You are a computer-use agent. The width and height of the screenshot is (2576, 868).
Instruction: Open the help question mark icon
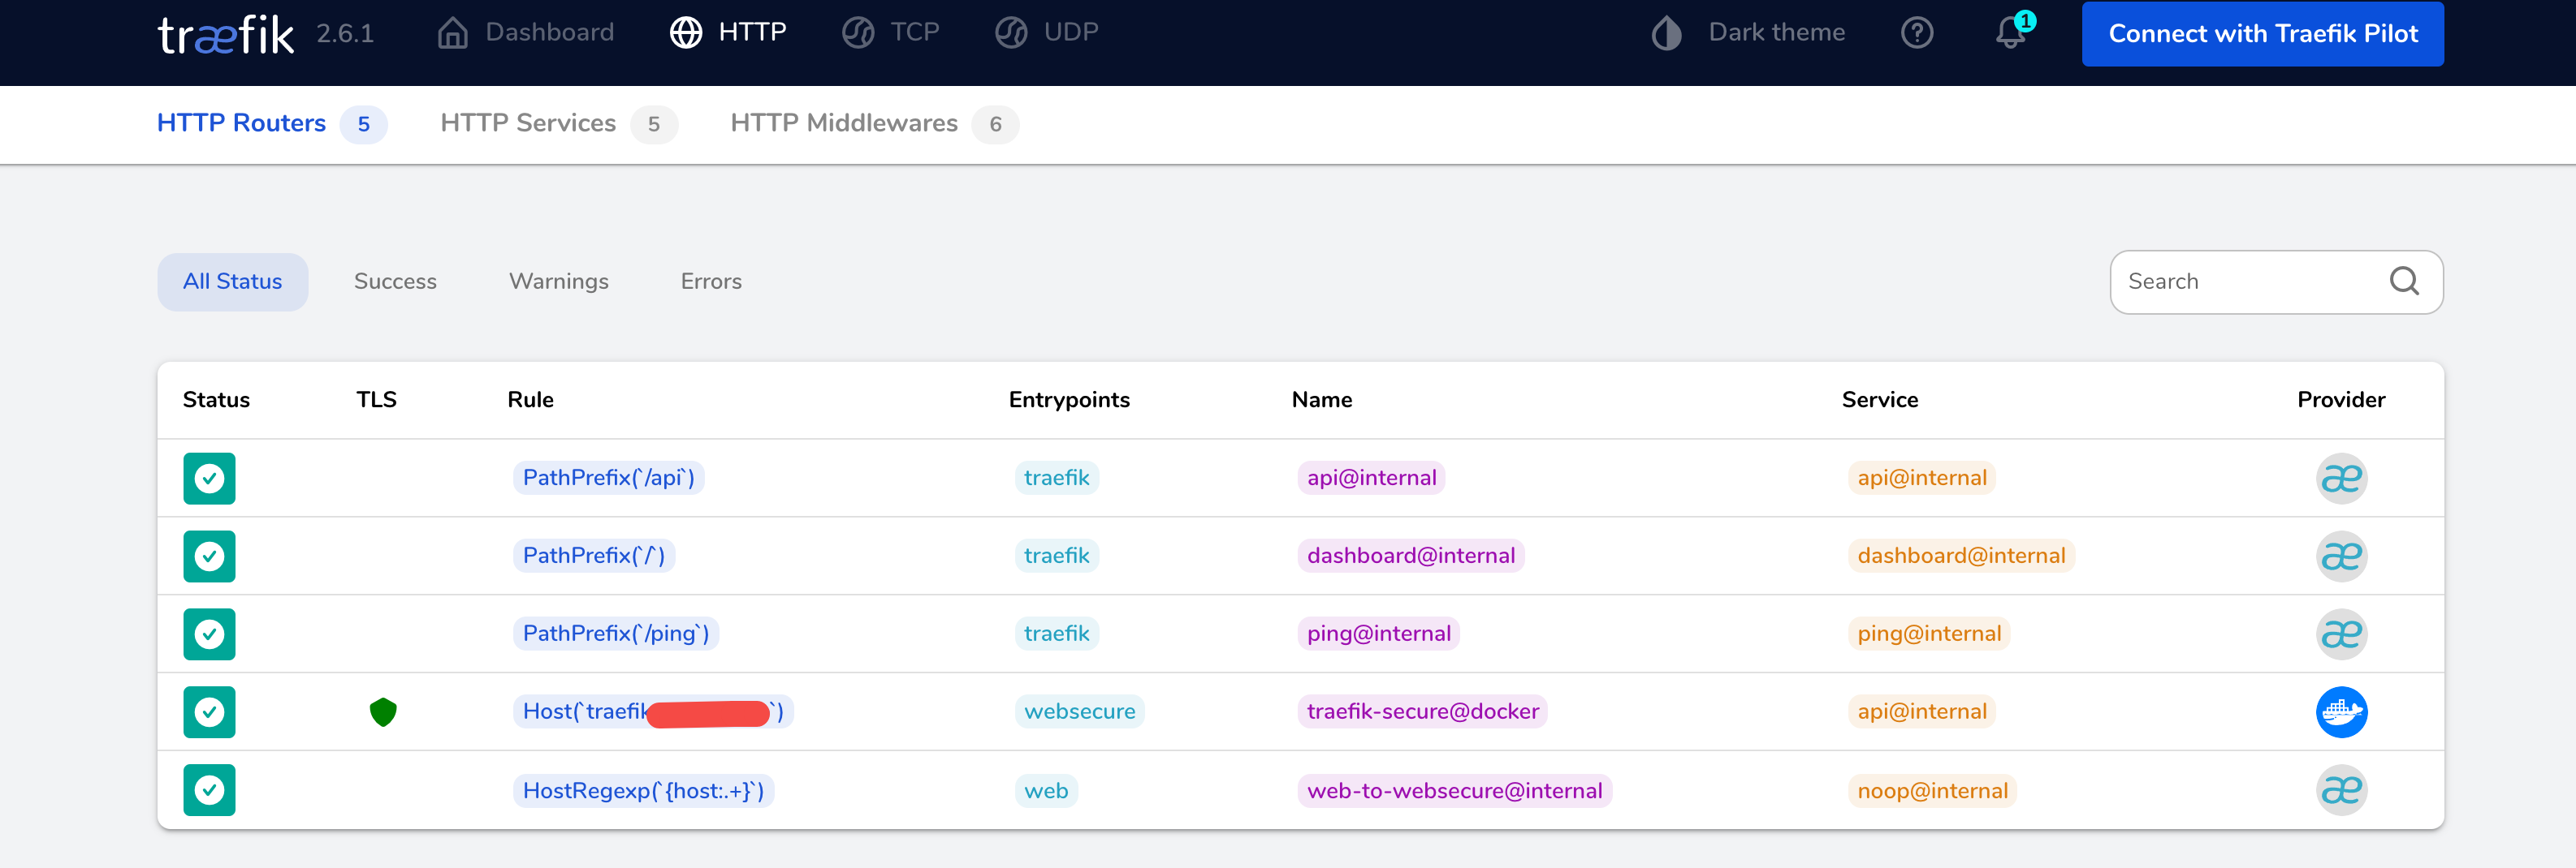pos(1917,32)
